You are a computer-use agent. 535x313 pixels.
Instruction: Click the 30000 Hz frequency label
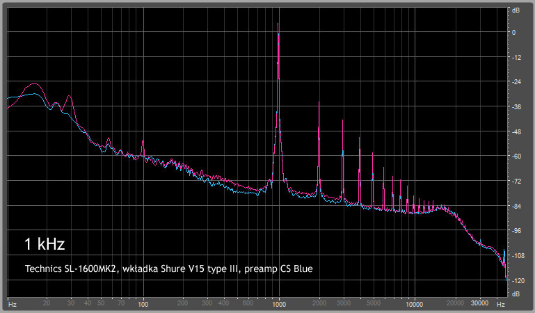pos(480,303)
